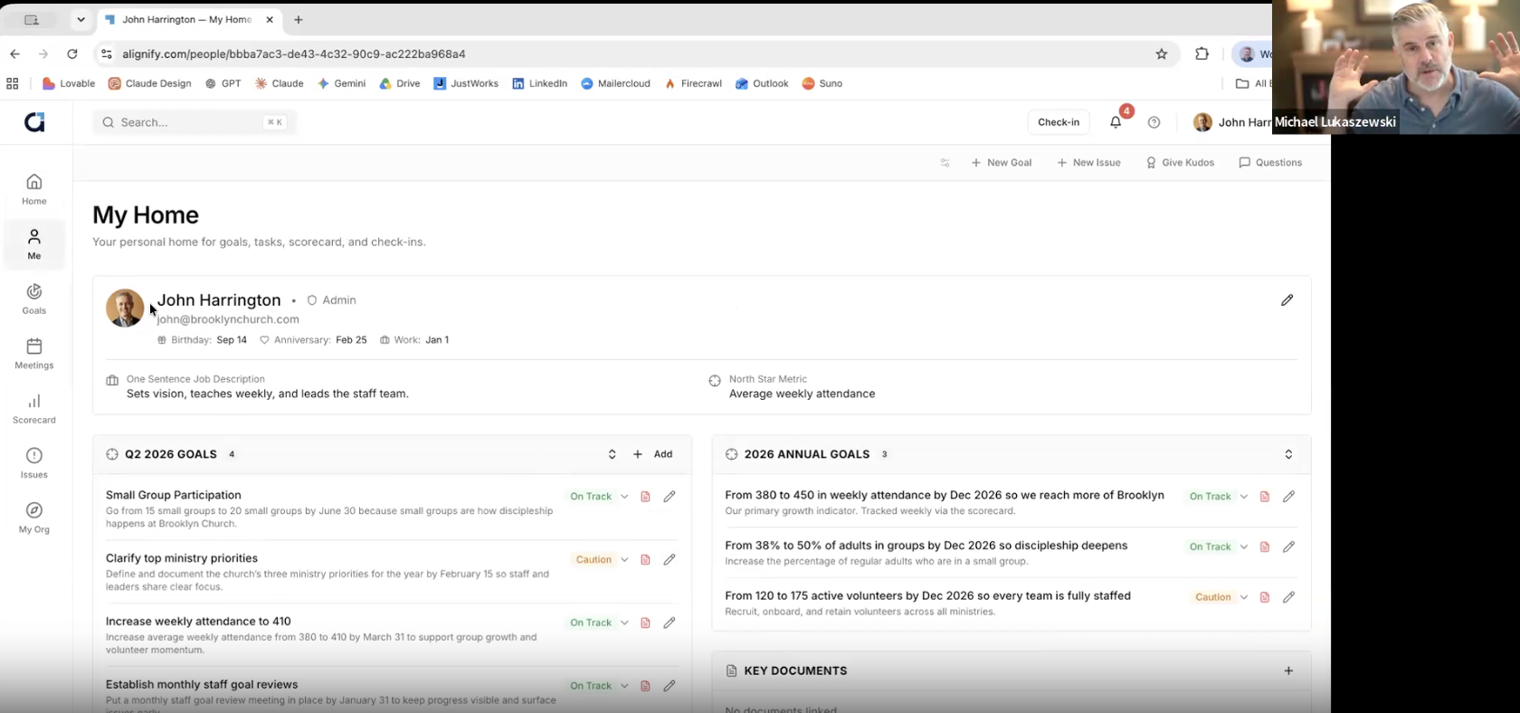Screen dimensions: 1520x713
Task: Open document icon for Increase weekly attendance
Action: 645,623
